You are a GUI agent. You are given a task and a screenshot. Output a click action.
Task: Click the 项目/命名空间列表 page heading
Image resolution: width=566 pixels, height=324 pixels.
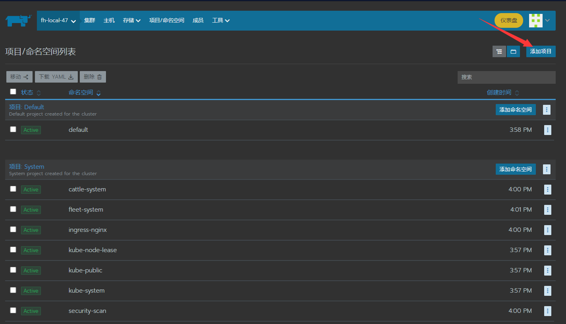(x=40, y=52)
